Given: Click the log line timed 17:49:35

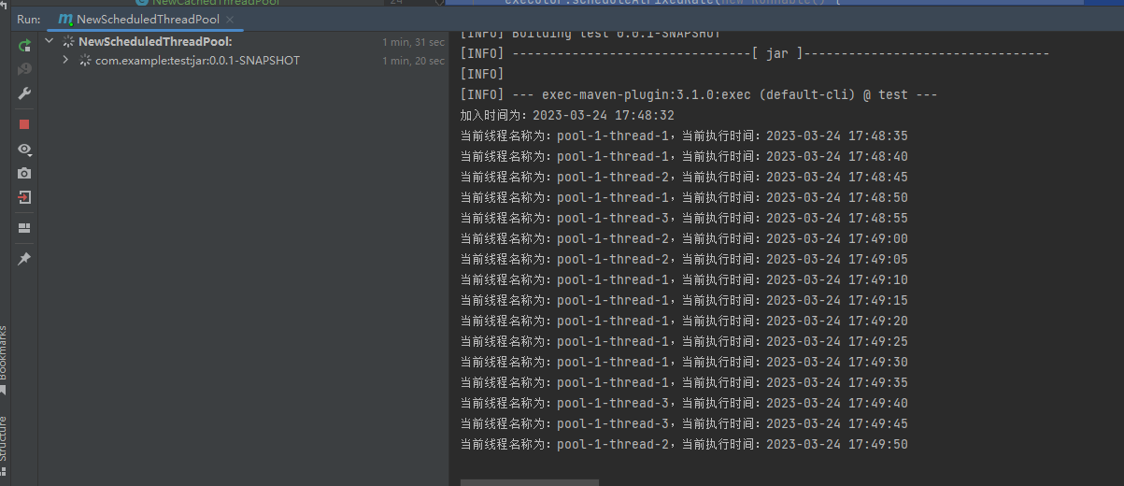Looking at the screenshot, I should [684, 382].
